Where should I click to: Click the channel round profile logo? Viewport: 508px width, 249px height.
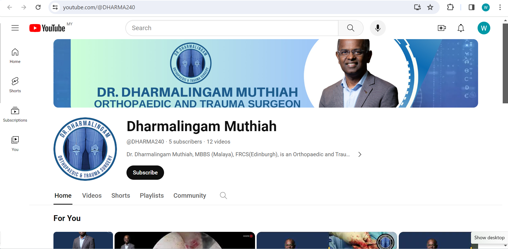click(x=85, y=149)
